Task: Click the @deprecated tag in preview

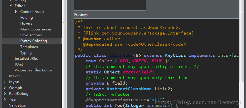Action: [97, 44]
